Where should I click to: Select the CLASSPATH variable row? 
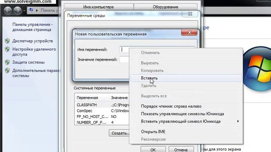[x=102, y=105]
